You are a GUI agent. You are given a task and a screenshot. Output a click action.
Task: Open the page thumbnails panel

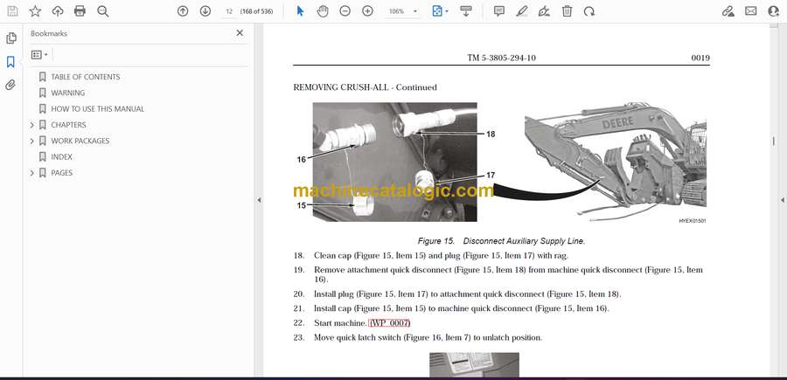coord(11,38)
